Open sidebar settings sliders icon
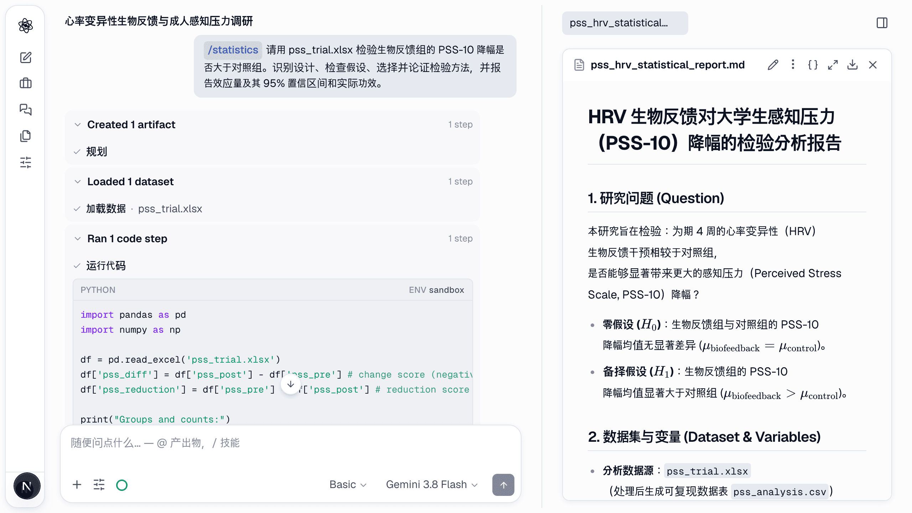Viewport: 912px width, 513px height. click(x=26, y=162)
